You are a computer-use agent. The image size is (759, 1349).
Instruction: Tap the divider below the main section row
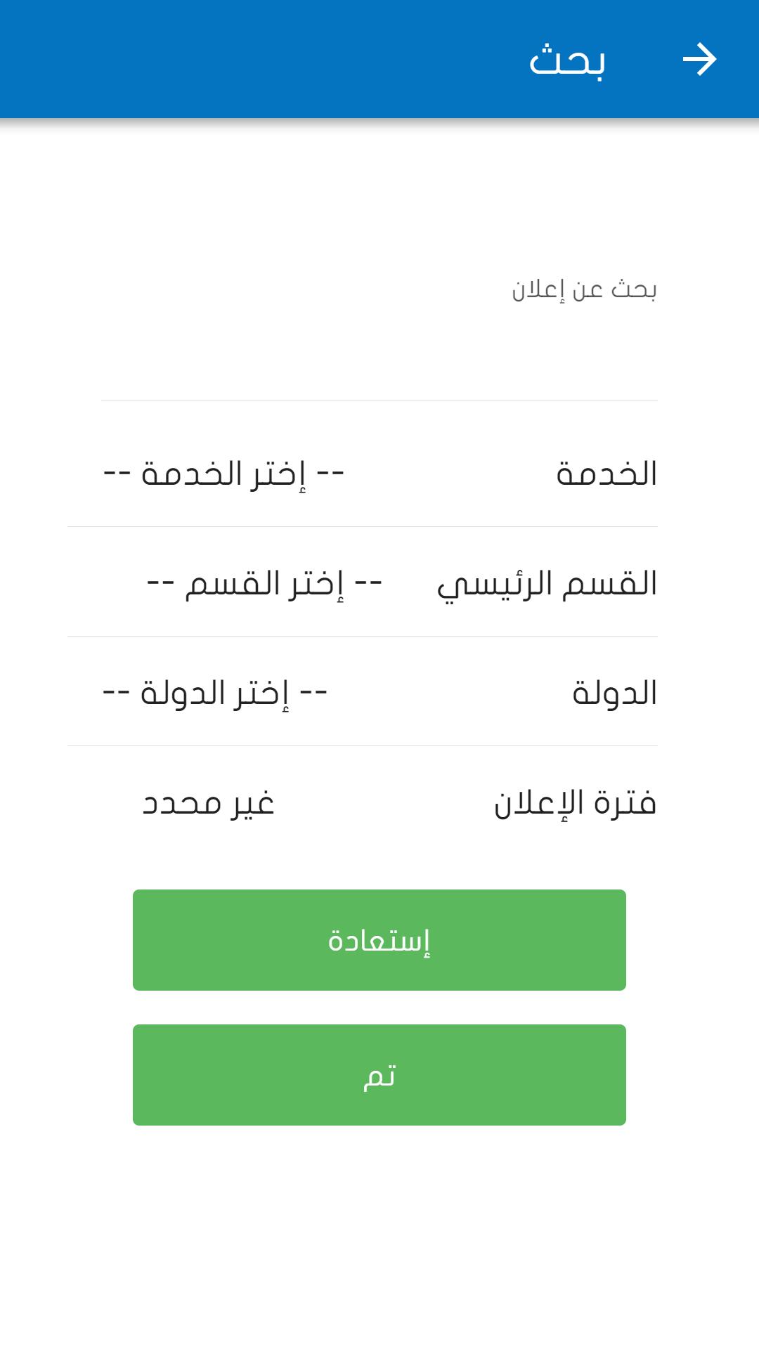(363, 636)
